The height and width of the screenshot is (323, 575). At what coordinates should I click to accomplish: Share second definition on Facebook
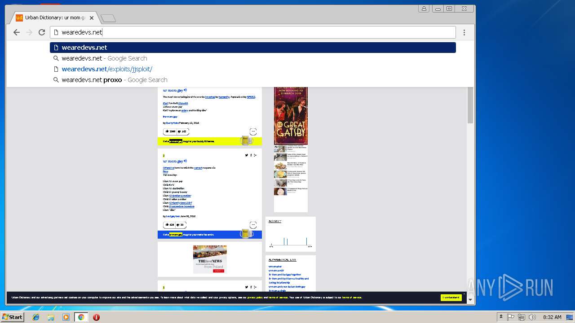pyautogui.click(x=251, y=155)
